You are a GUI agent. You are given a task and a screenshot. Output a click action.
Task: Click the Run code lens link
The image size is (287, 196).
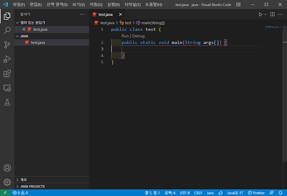(x=125, y=36)
